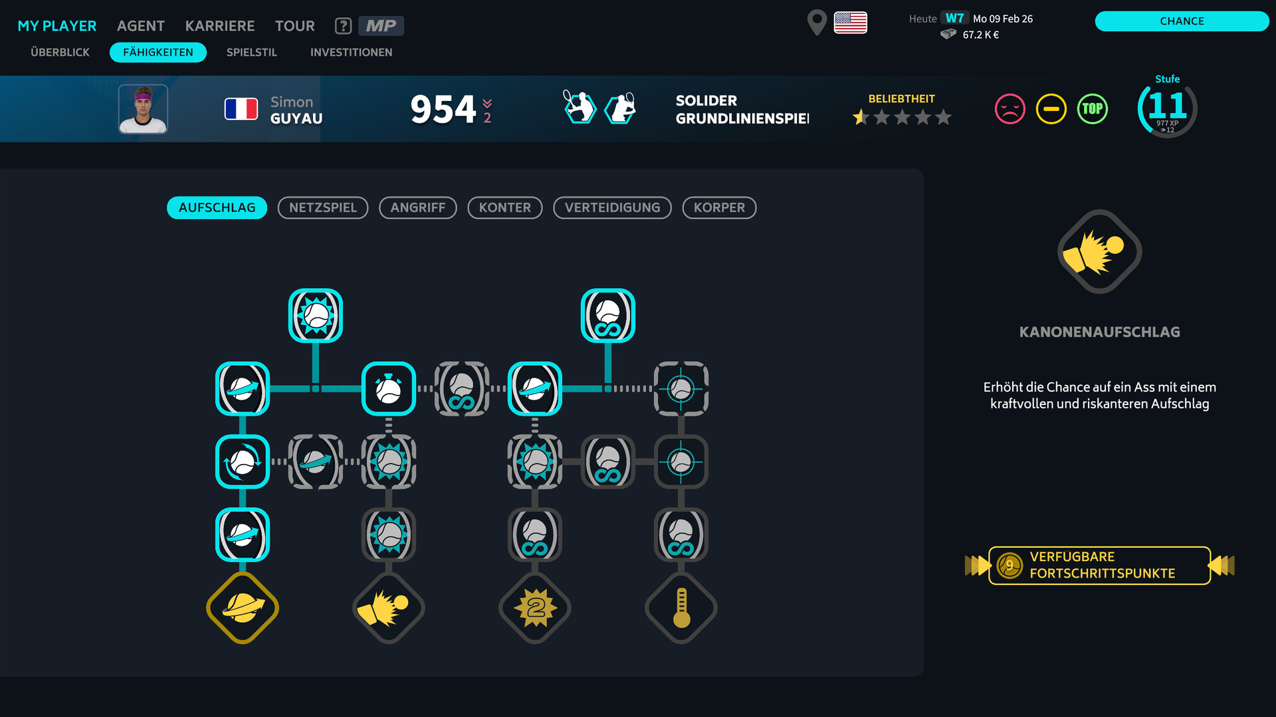Open the help question mark icon
Image resolution: width=1276 pixels, height=717 pixels.
[343, 26]
